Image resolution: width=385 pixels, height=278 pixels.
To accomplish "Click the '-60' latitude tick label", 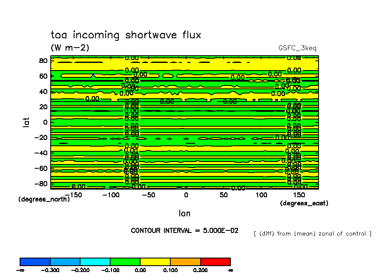I will (x=41, y=168).
